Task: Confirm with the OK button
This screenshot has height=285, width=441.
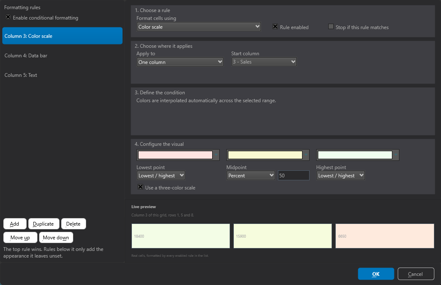Action: click(x=376, y=274)
